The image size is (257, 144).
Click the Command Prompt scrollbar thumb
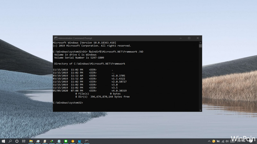[x=200, y=46]
